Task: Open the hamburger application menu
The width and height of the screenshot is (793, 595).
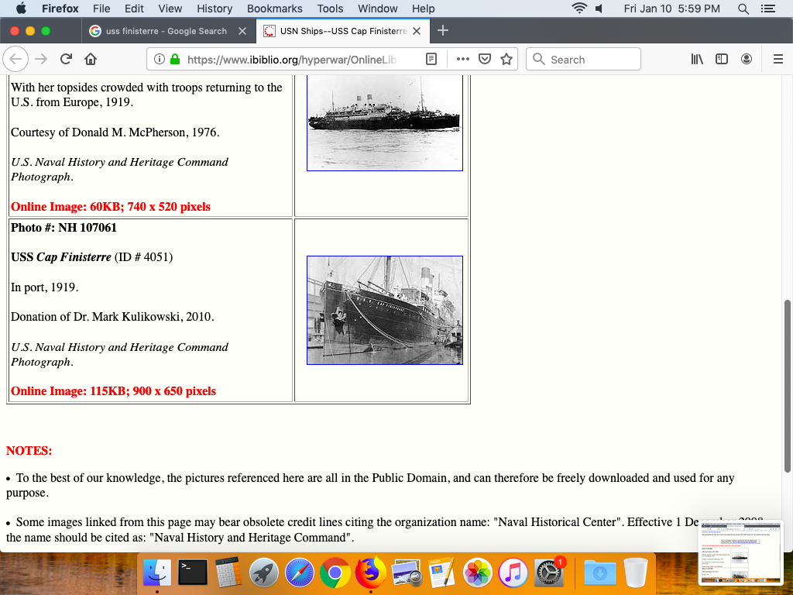Action: [778, 60]
